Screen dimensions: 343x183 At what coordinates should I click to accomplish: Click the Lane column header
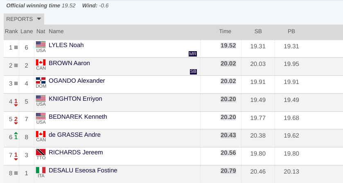coord(27,31)
